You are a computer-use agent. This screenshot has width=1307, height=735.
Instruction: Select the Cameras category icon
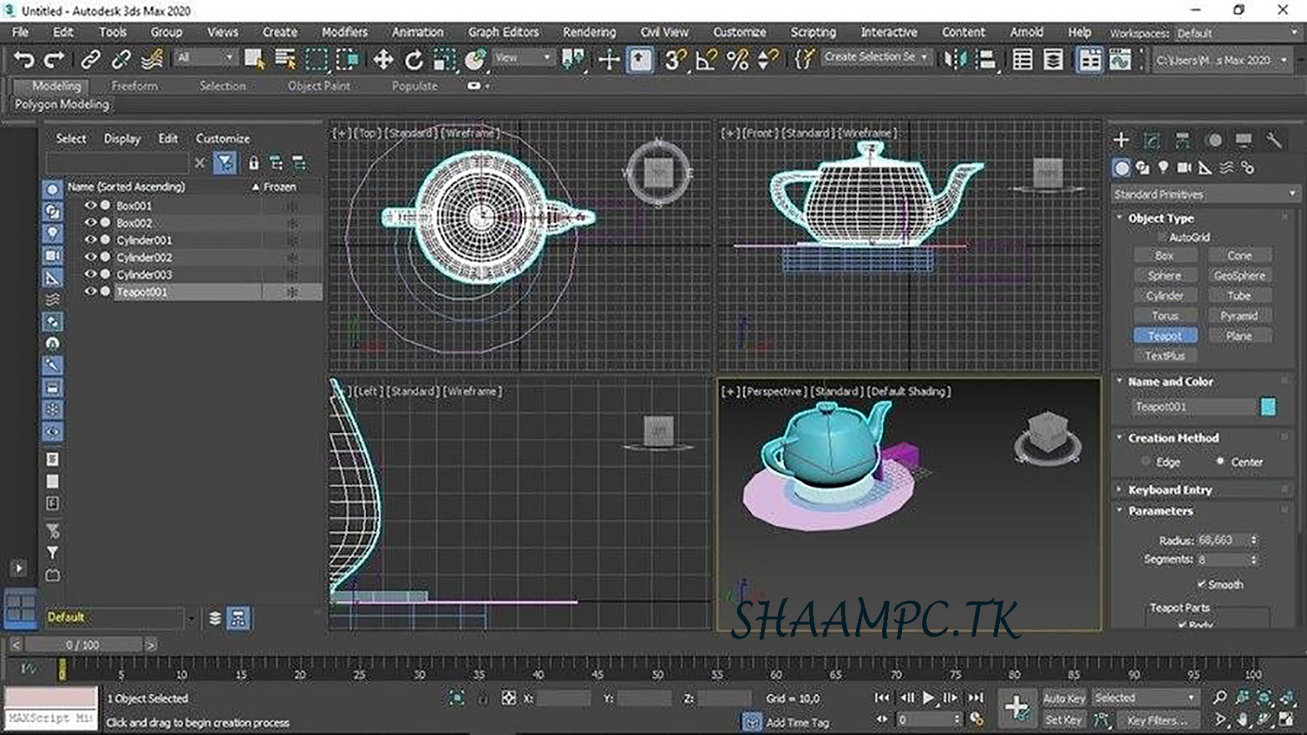[1184, 168]
